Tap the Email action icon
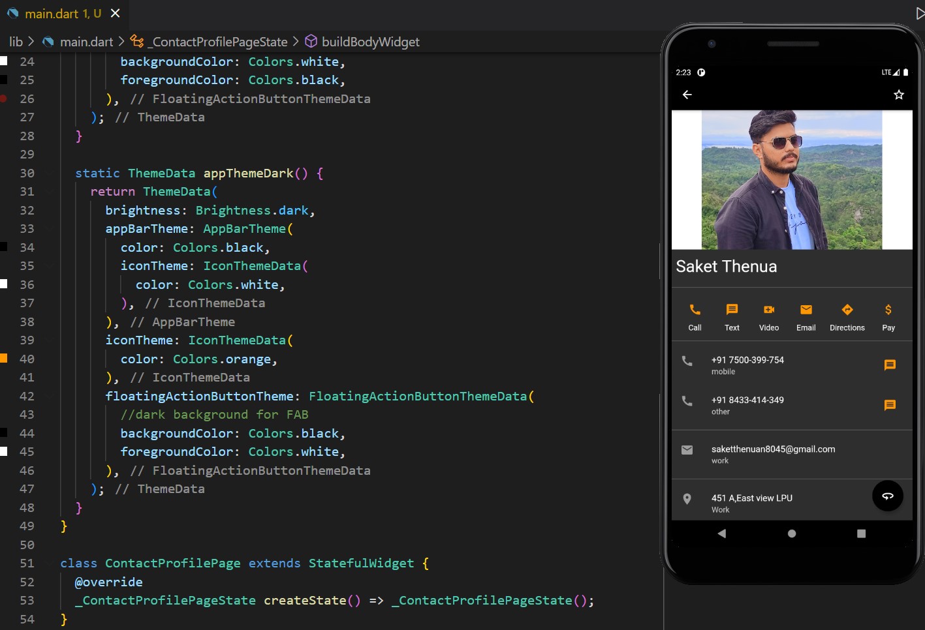The image size is (925, 630). tap(806, 310)
